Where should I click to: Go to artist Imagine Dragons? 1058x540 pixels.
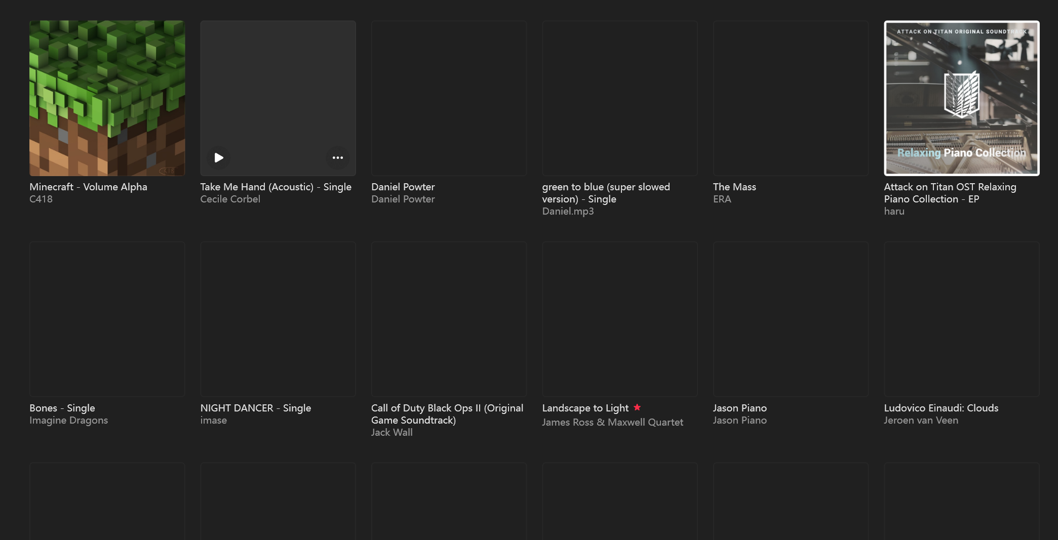click(69, 420)
